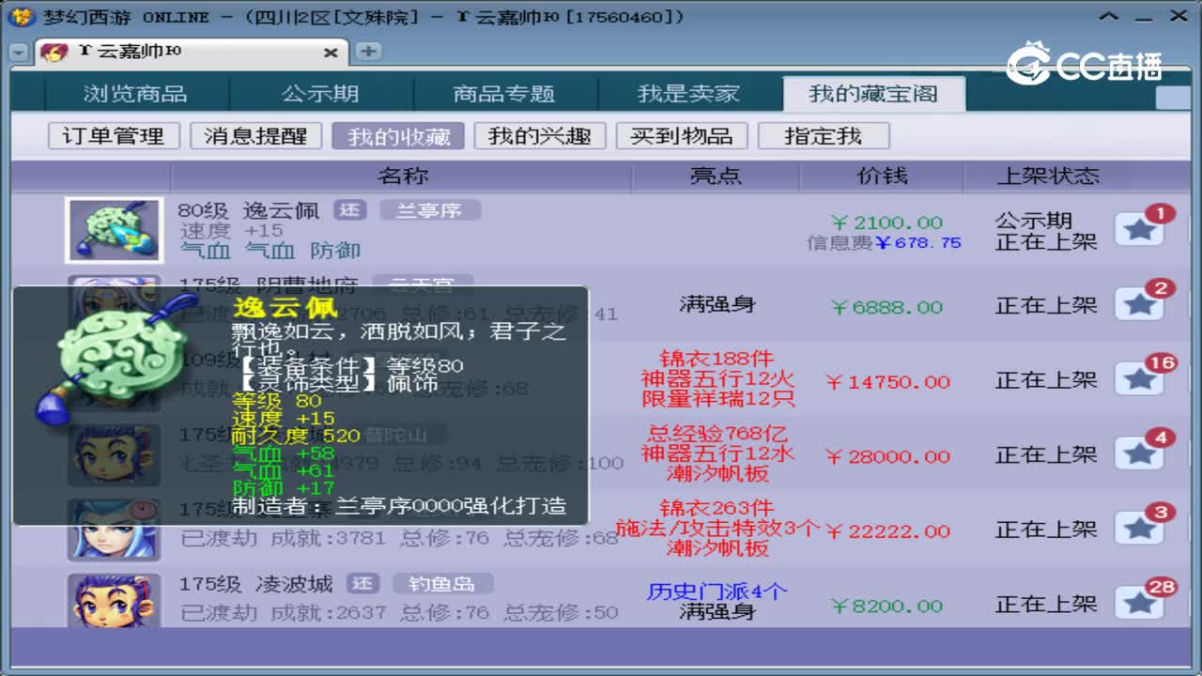Open the 我的兴趣 section
This screenshot has width=1202, height=676.
tap(539, 136)
